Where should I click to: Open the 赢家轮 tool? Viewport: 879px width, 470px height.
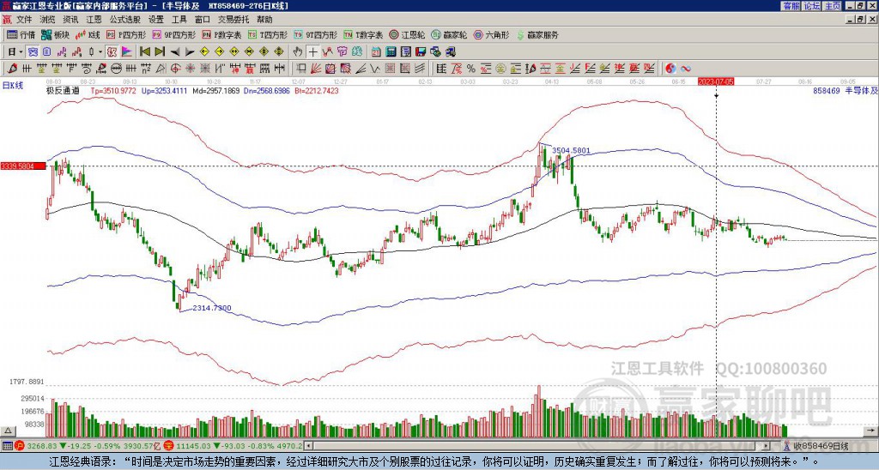tap(449, 34)
